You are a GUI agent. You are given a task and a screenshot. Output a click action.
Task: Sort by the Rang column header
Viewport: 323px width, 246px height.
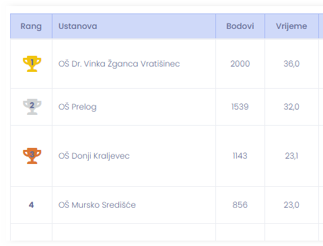[31, 26]
